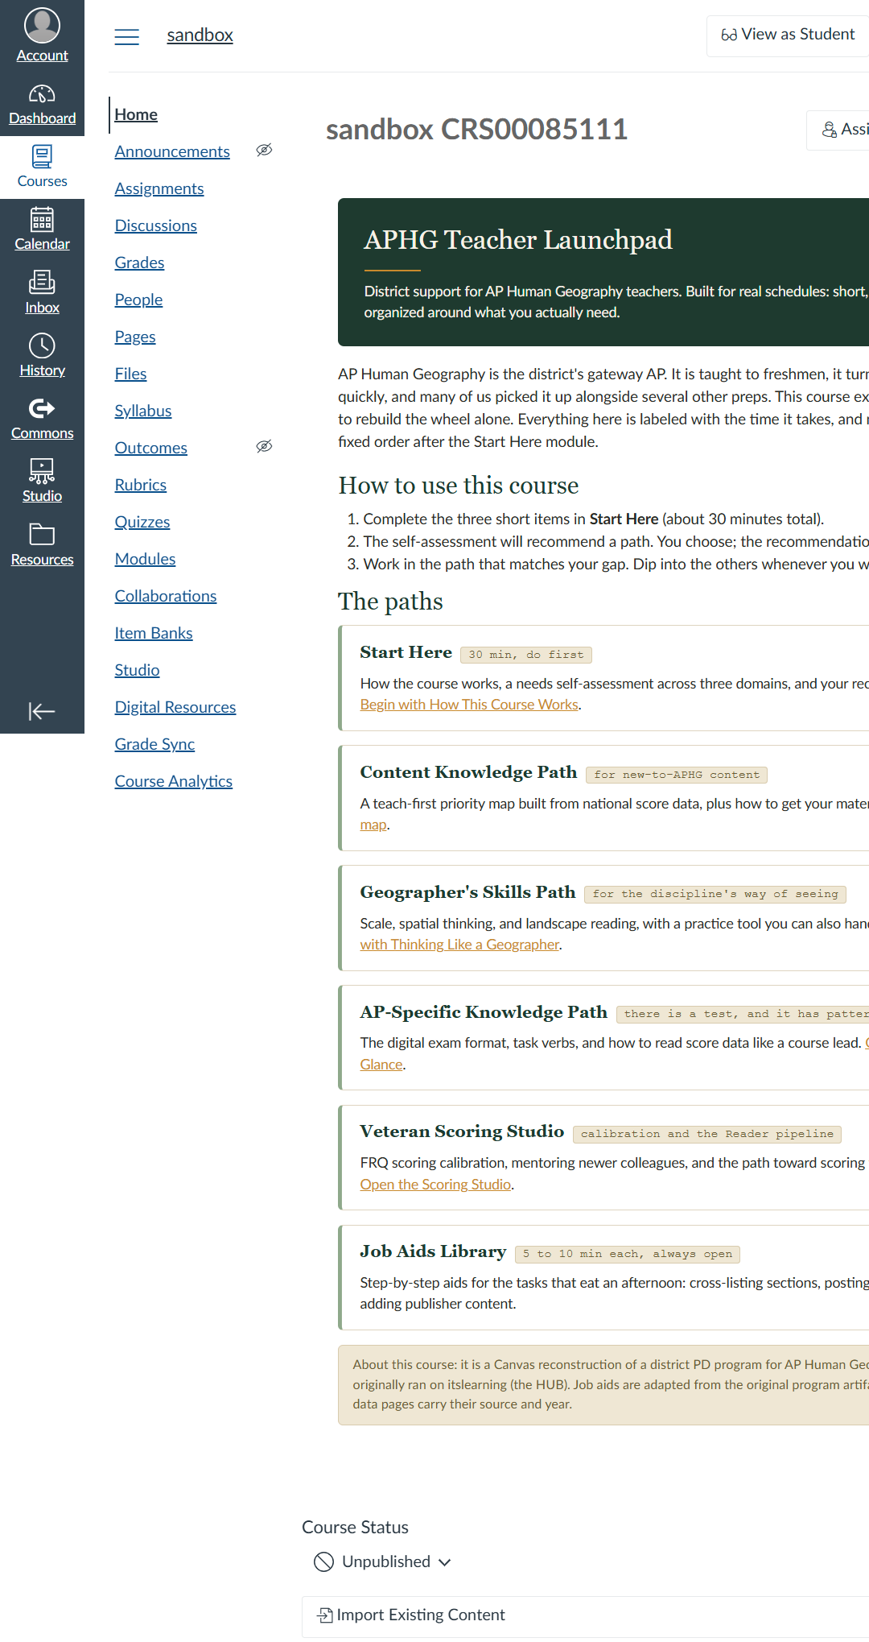Click the sandbox CRS00085111 course title
Screen dimensions: 869x1642
click(x=476, y=130)
